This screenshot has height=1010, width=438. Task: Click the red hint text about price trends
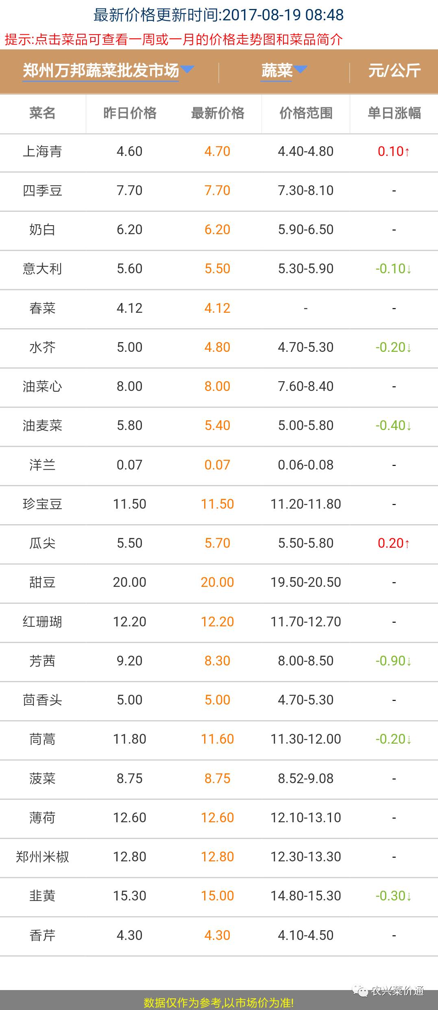[174, 40]
